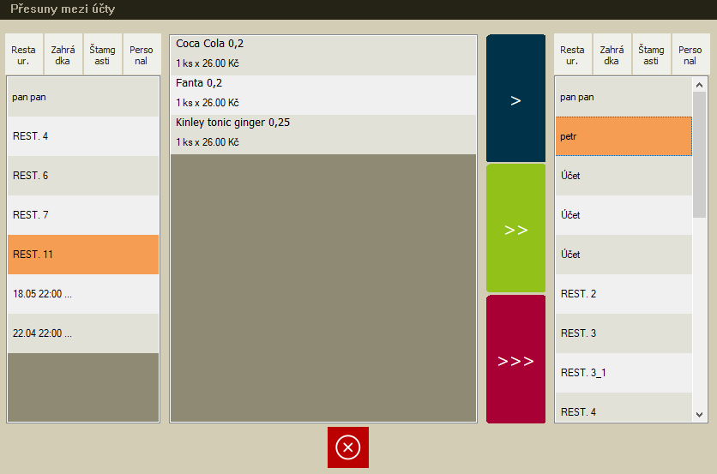Pick the Kinley tonic ginger 0,25 item

pyautogui.click(x=322, y=133)
